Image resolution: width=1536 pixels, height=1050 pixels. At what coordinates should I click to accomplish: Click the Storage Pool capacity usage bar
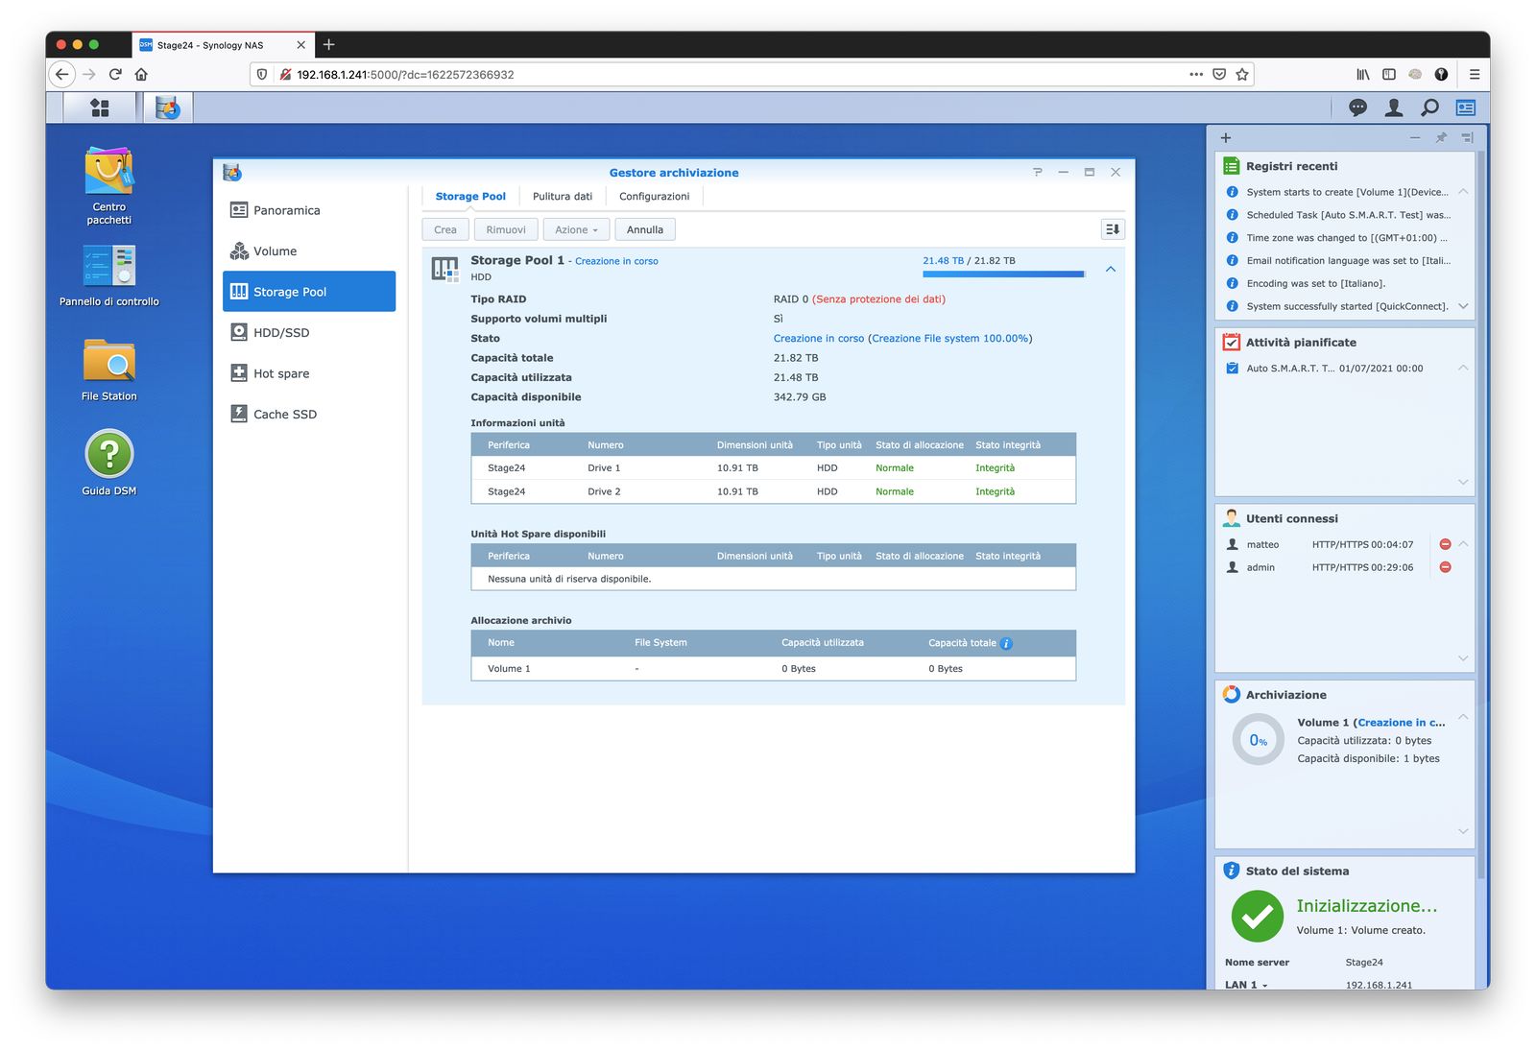pos(1003,274)
